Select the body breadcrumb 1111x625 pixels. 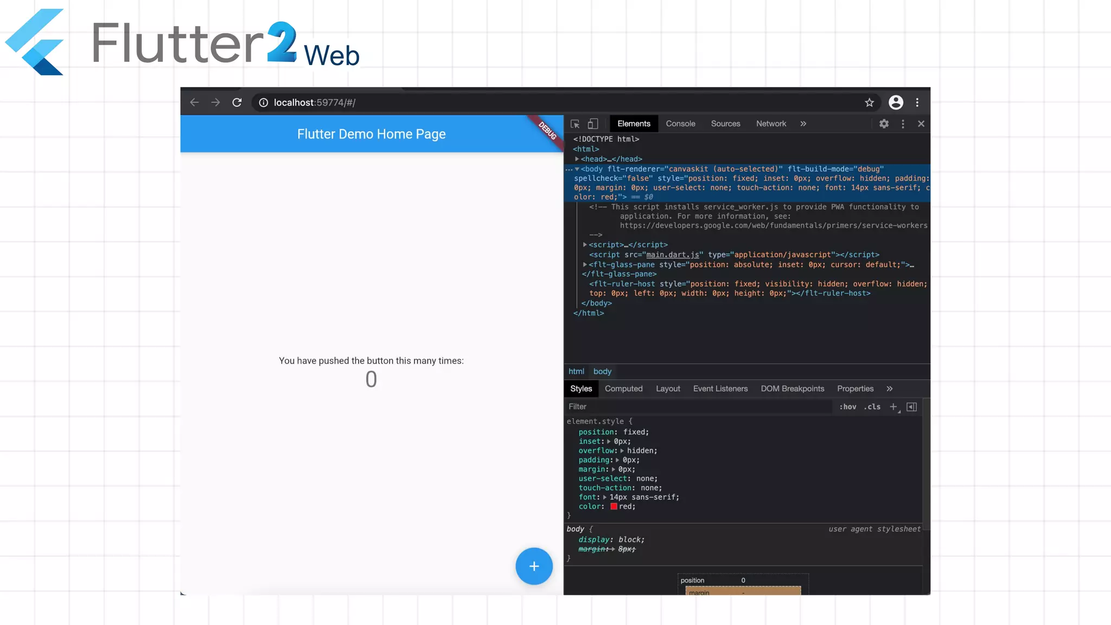click(x=602, y=371)
